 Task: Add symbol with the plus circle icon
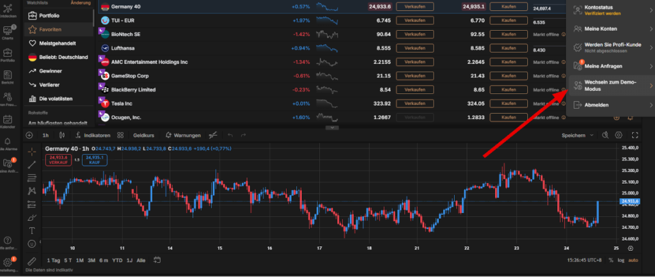click(29, 135)
